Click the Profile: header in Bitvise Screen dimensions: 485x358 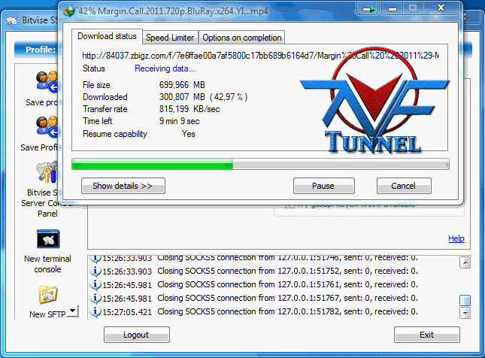[41, 50]
